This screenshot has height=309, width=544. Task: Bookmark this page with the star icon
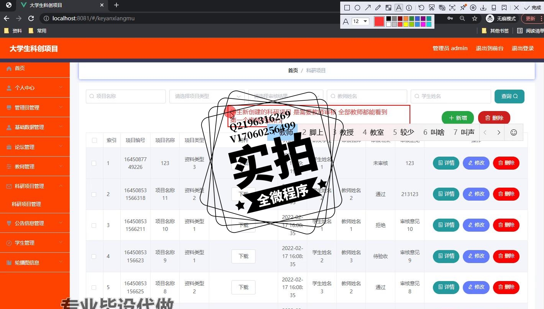point(475,18)
